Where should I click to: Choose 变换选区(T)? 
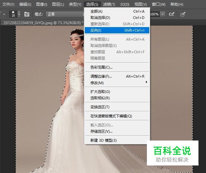[x=117, y=107]
